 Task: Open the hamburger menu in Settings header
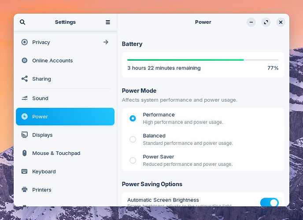(108, 22)
